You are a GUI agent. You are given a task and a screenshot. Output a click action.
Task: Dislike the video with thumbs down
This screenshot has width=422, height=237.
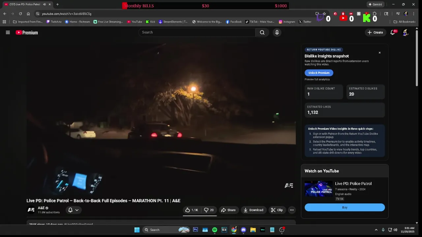tap(209, 210)
